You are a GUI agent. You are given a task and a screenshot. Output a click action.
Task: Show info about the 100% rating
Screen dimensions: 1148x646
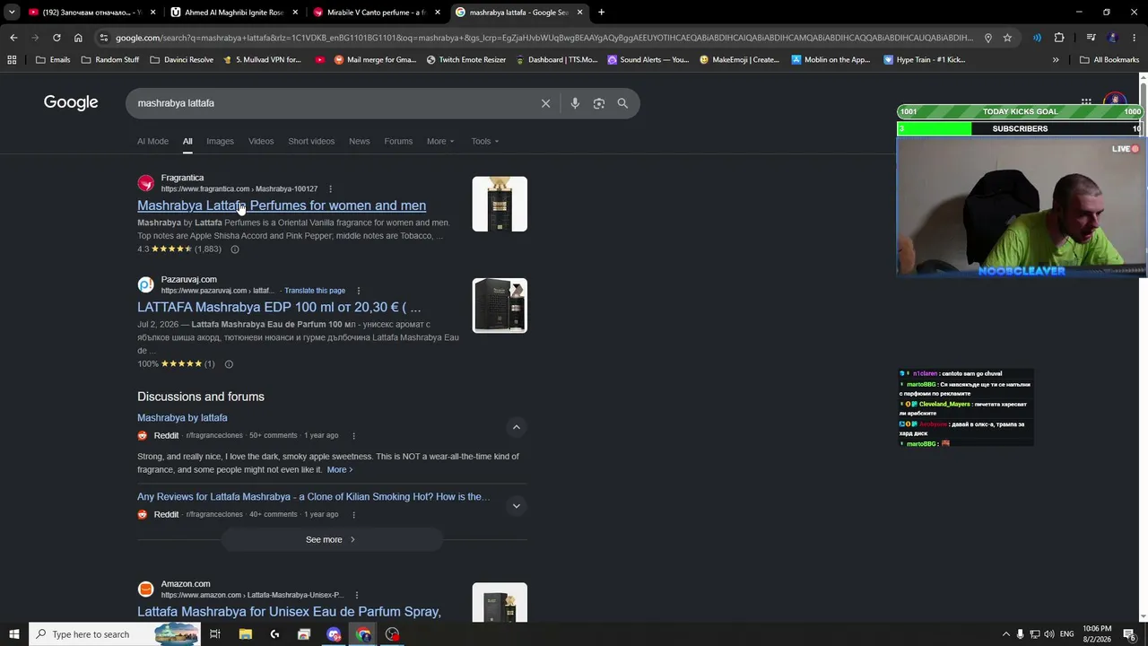click(229, 364)
